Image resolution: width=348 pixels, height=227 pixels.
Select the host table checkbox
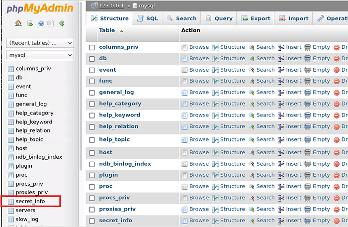tap(92, 153)
